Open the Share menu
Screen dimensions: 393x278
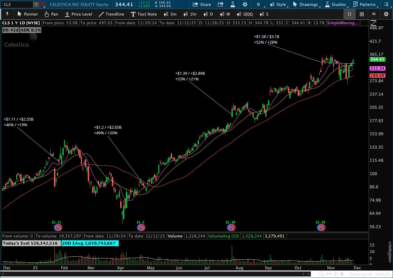click(x=201, y=4)
